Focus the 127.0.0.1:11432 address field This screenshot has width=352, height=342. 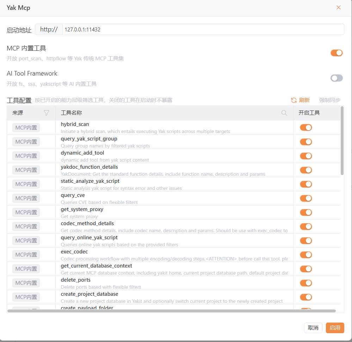pos(203,29)
